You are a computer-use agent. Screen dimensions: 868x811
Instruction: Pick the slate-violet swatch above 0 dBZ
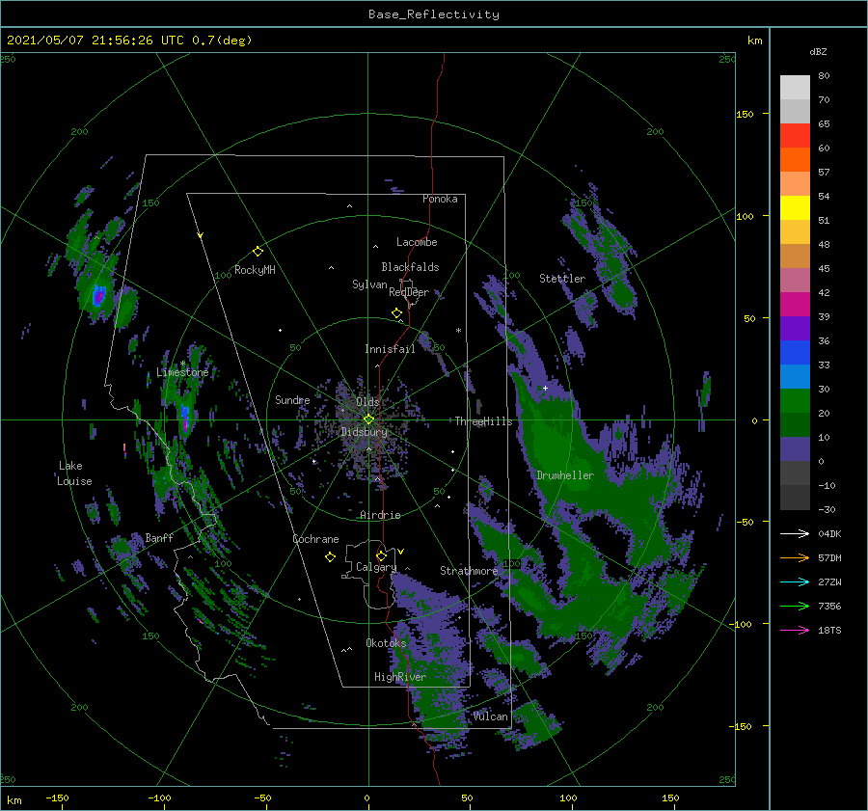tap(795, 449)
